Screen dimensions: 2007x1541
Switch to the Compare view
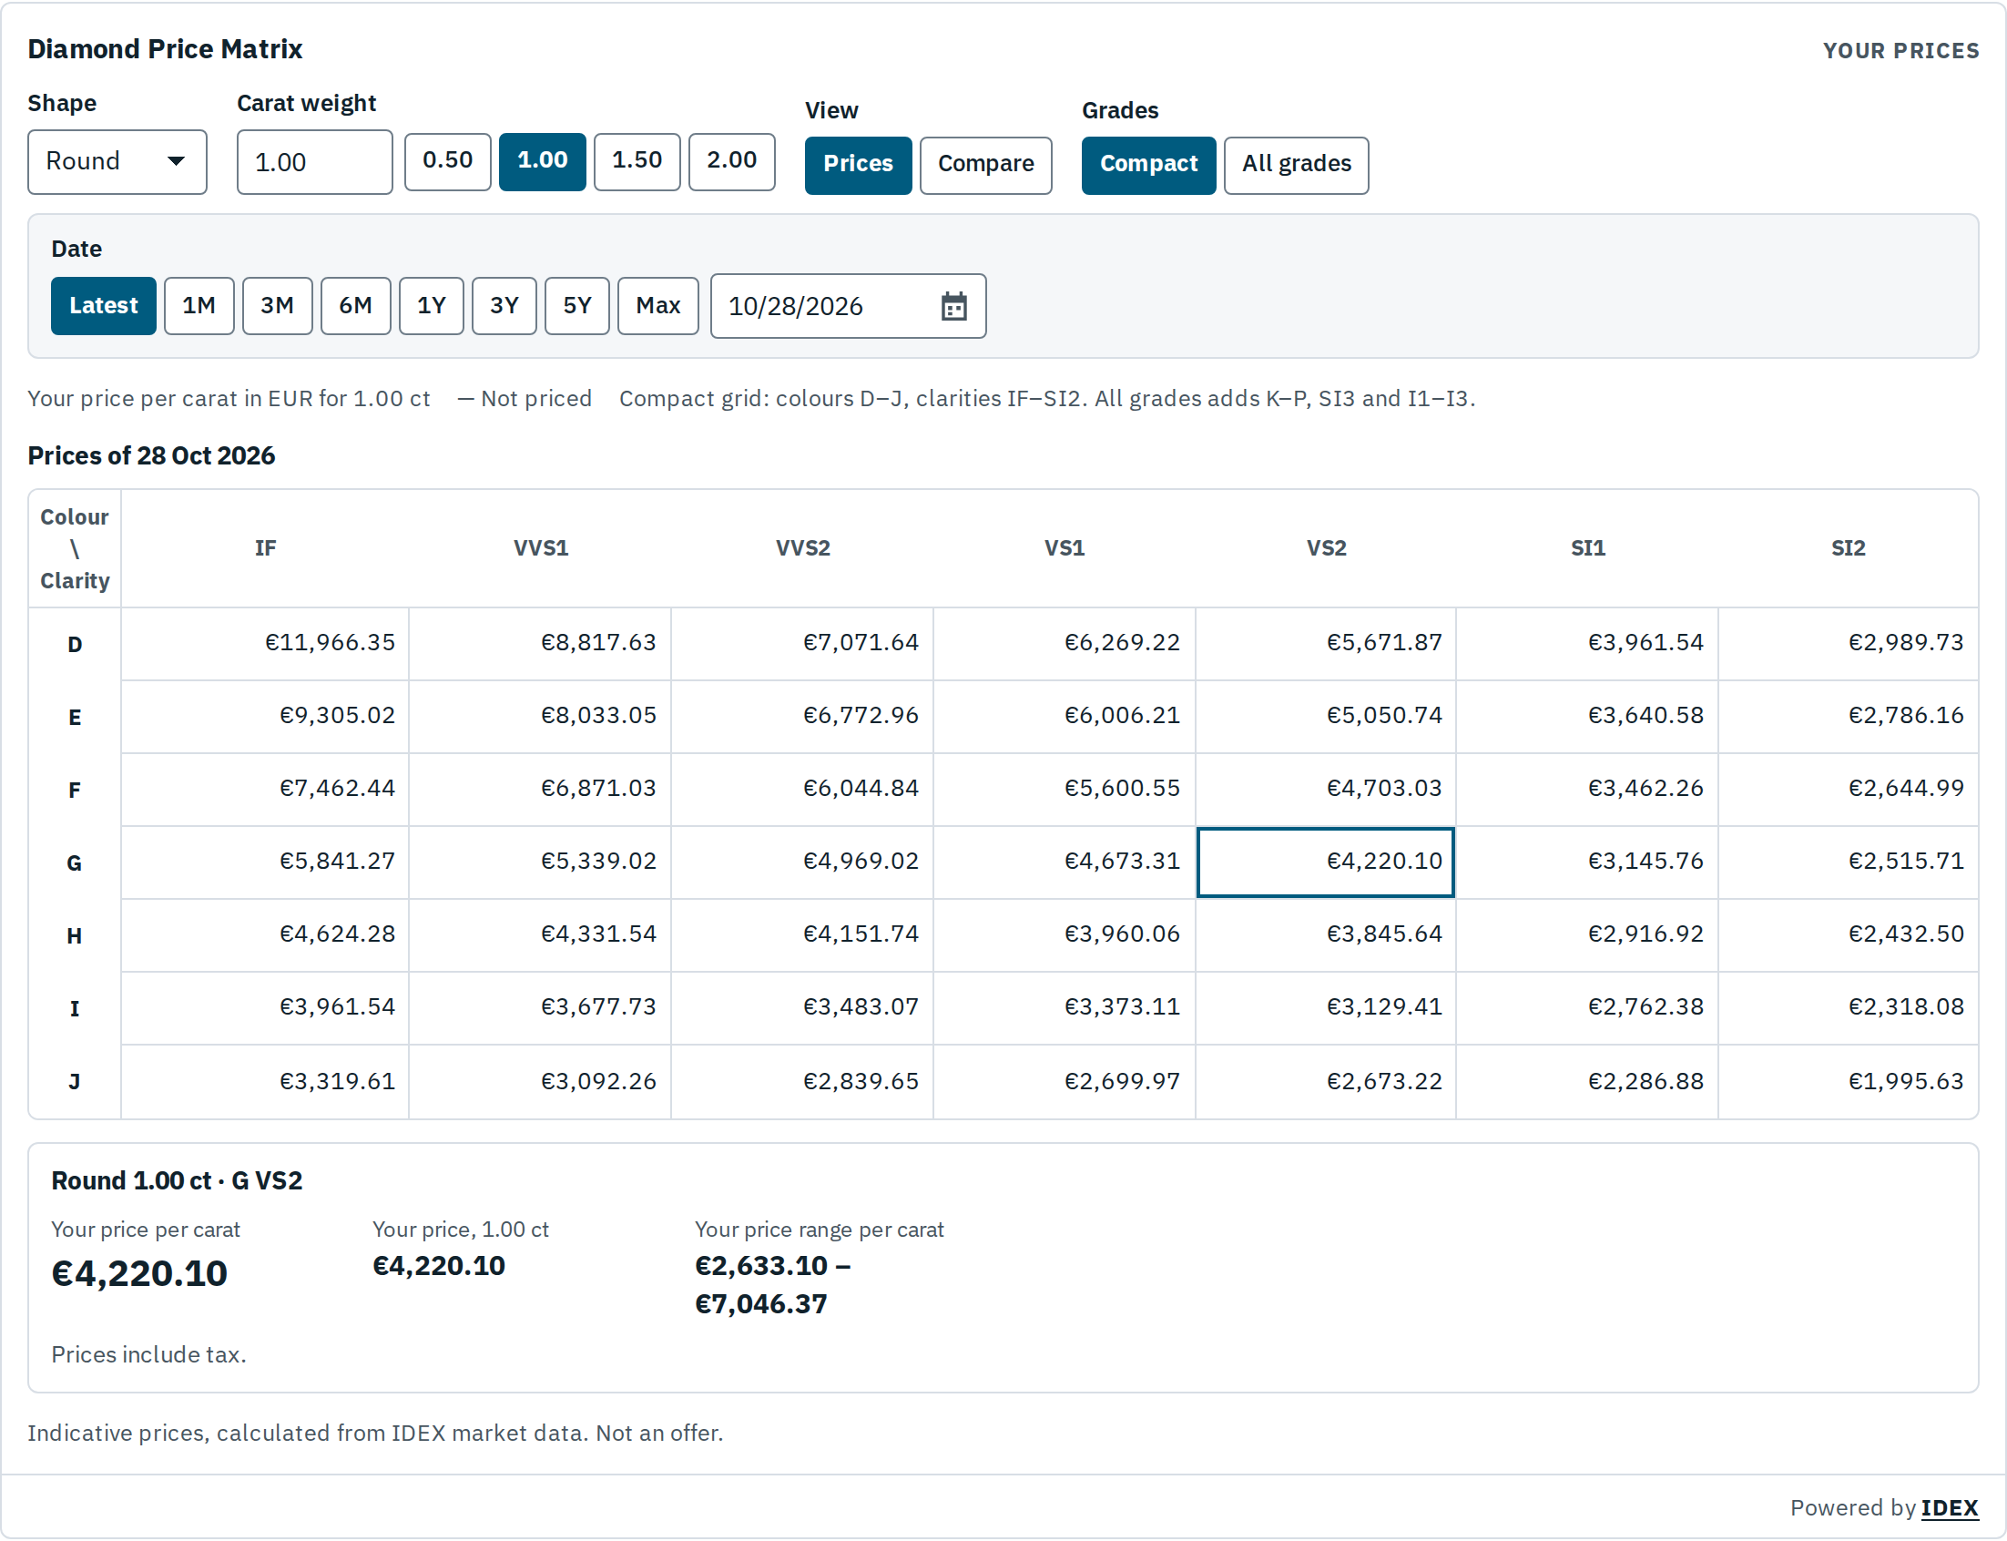click(985, 165)
